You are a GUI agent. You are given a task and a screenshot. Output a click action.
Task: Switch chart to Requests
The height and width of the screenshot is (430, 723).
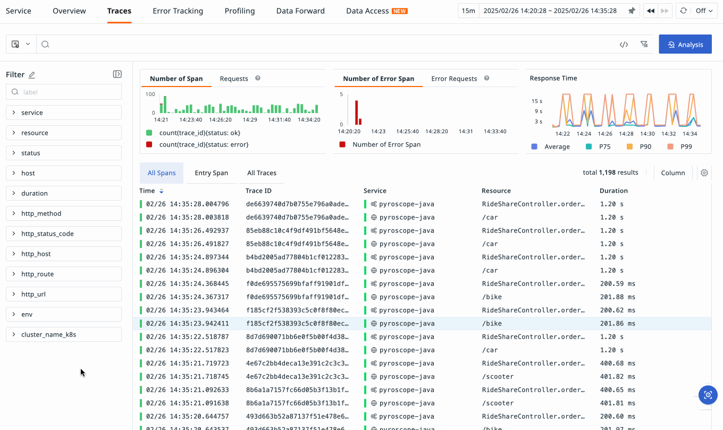(x=234, y=79)
